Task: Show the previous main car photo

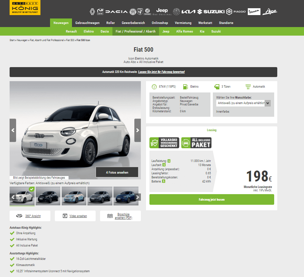Action: (x=13, y=130)
